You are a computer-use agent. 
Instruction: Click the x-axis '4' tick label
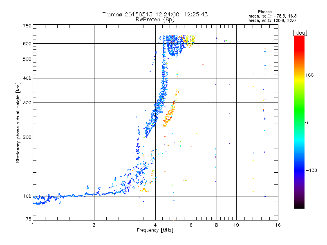pyautogui.click(x=155, y=225)
